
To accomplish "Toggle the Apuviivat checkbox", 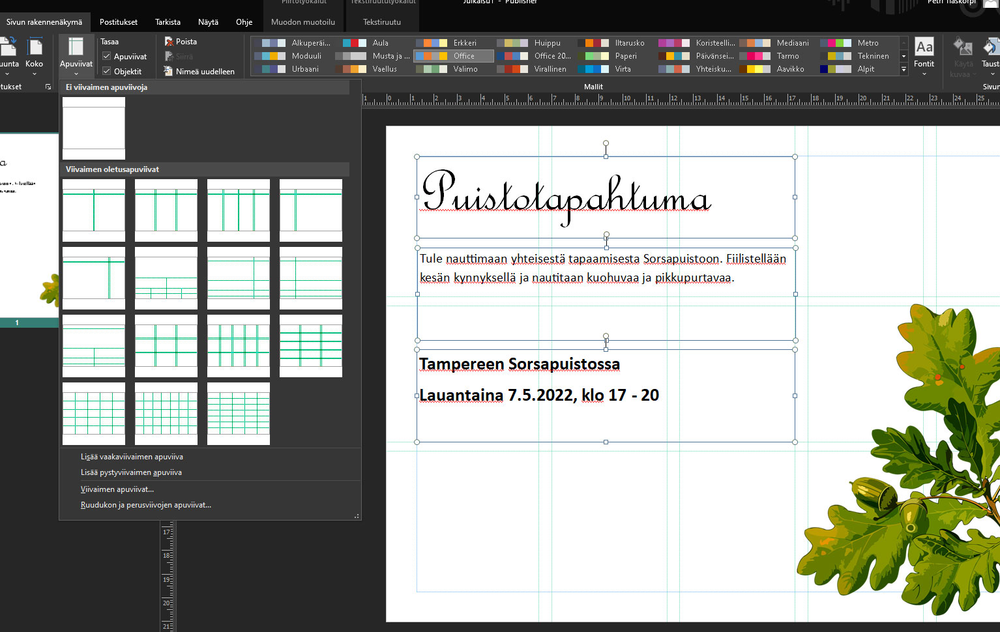I will tap(125, 56).
